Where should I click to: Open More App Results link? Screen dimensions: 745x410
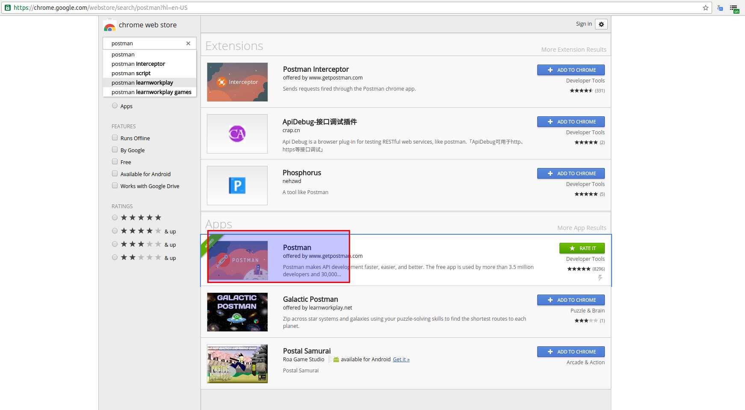coord(582,228)
